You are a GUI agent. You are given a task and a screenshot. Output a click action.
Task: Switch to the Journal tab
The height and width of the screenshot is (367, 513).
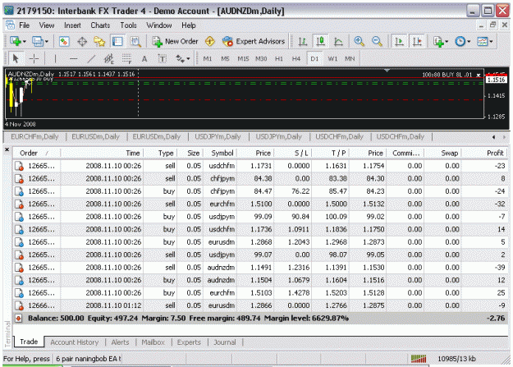[224, 342]
